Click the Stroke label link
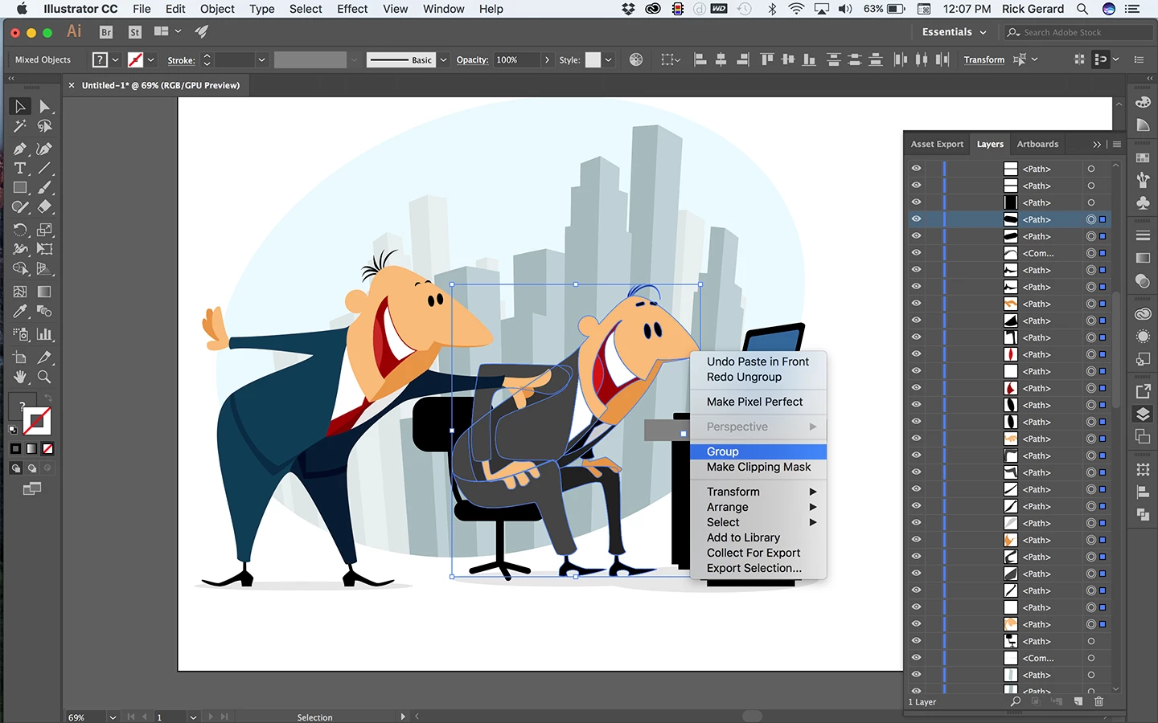The width and height of the screenshot is (1158, 723). click(181, 60)
